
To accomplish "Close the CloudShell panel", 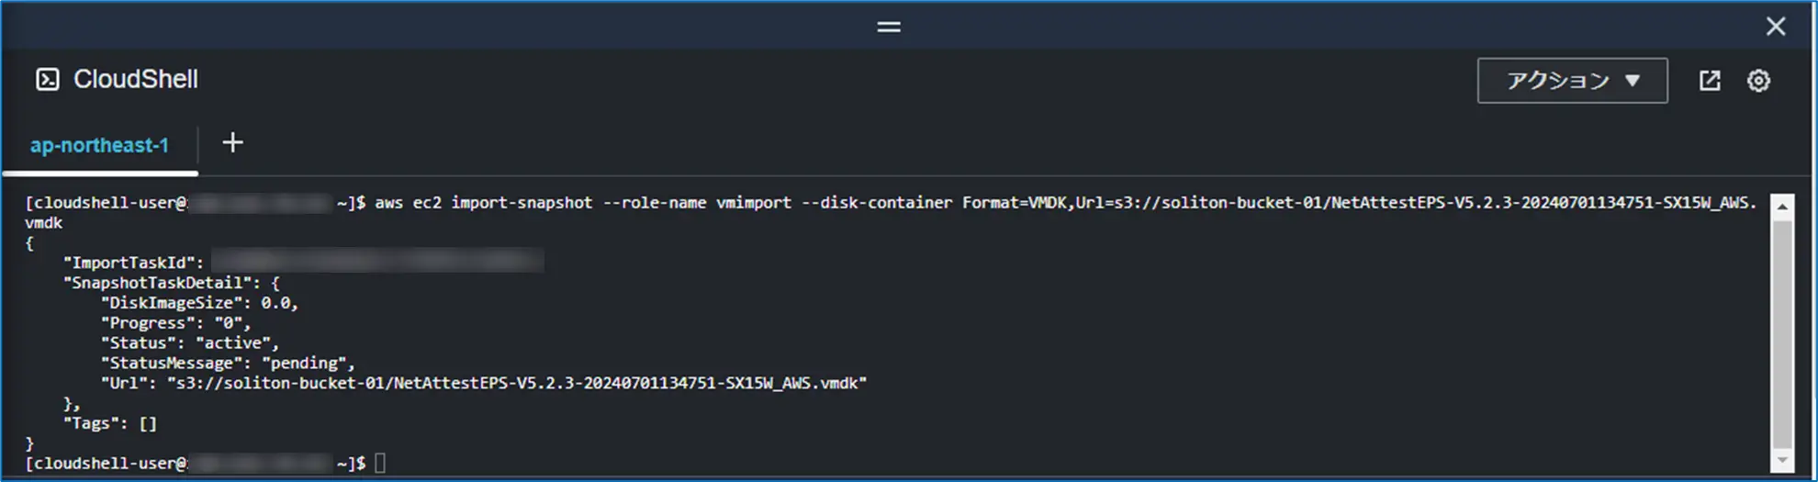I will tap(1776, 27).
